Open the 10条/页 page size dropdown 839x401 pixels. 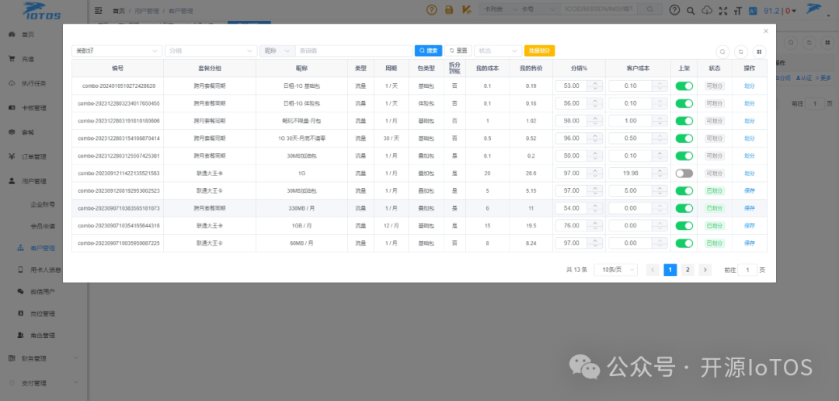coord(615,270)
